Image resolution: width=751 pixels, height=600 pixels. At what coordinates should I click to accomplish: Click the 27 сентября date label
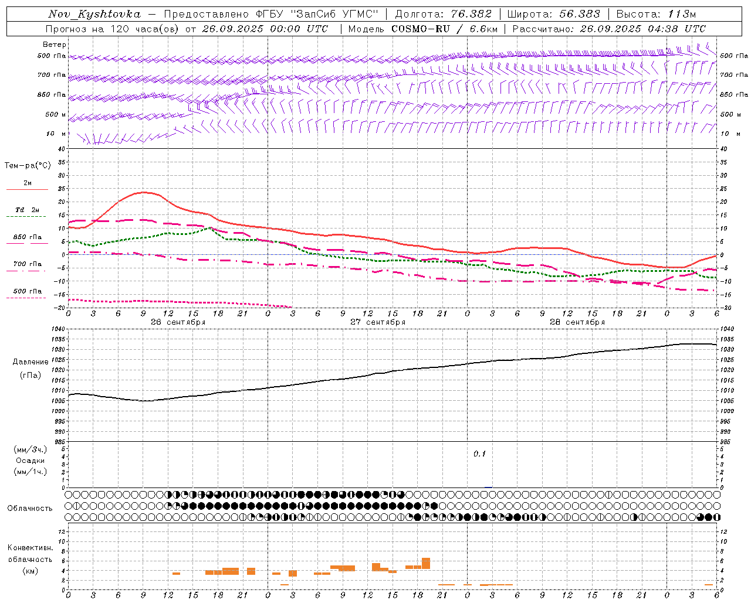pyautogui.click(x=377, y=322)
